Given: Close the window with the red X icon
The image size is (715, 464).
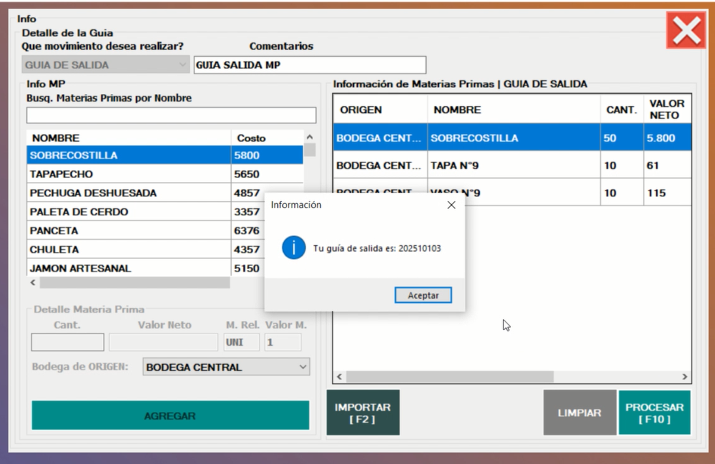Looking at the screenshot, I should (x=686, y=31).
